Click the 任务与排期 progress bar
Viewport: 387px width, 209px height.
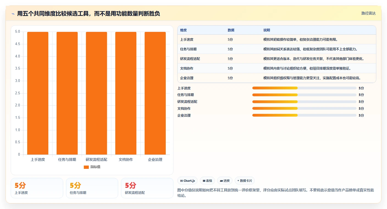(304, 95)
